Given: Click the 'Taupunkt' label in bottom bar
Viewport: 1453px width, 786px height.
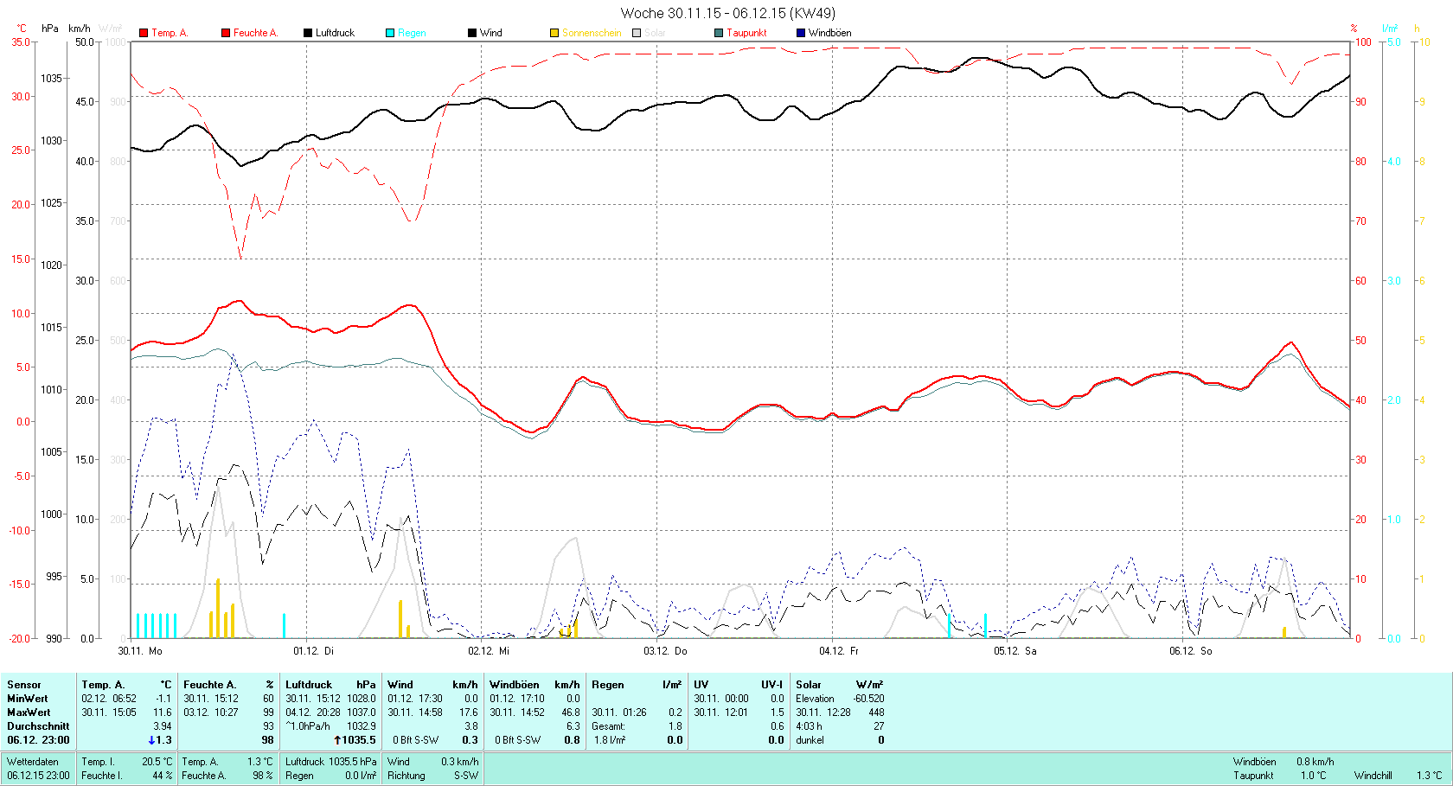Looking at the screenshot, I should click(1253, 776).
